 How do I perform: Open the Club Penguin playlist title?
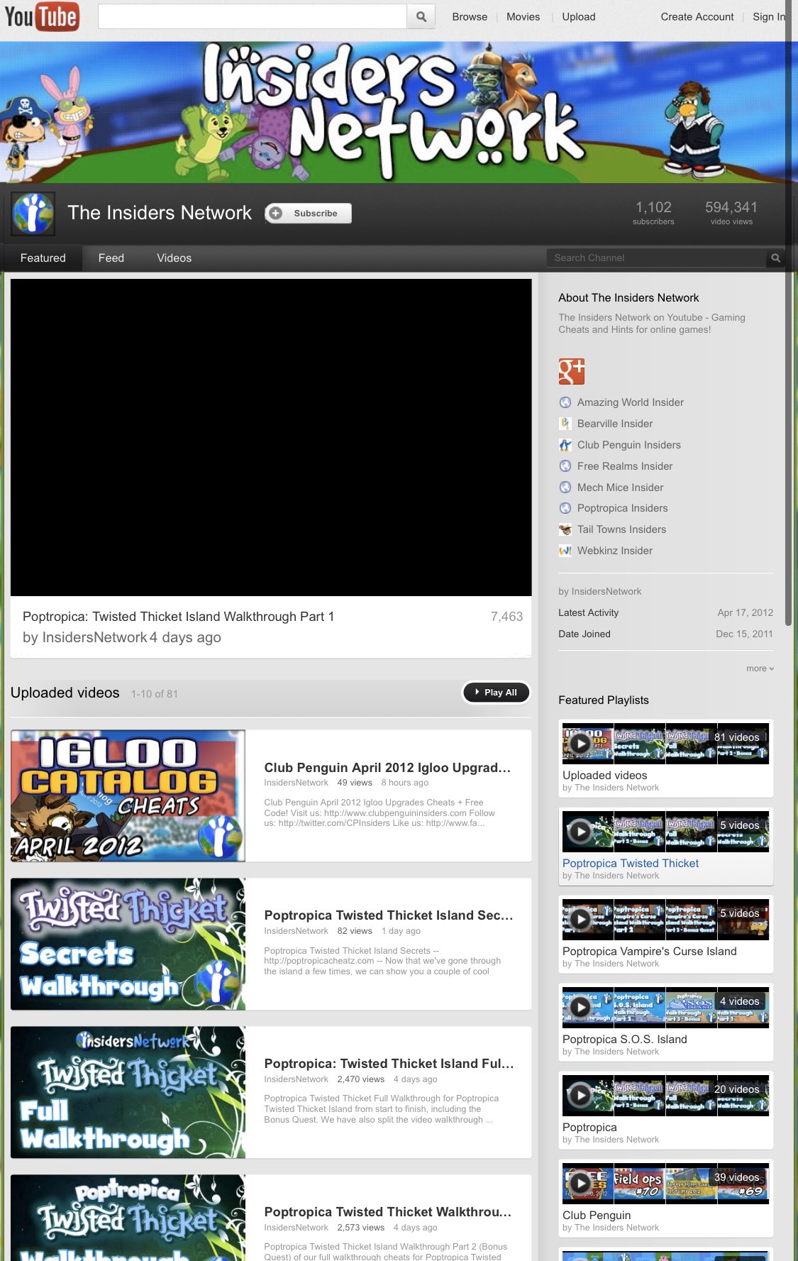click(x=597, y=1216)
